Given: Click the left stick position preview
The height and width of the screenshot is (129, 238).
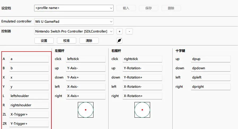Looking at the screenshot, I should (x=86, y=110).
